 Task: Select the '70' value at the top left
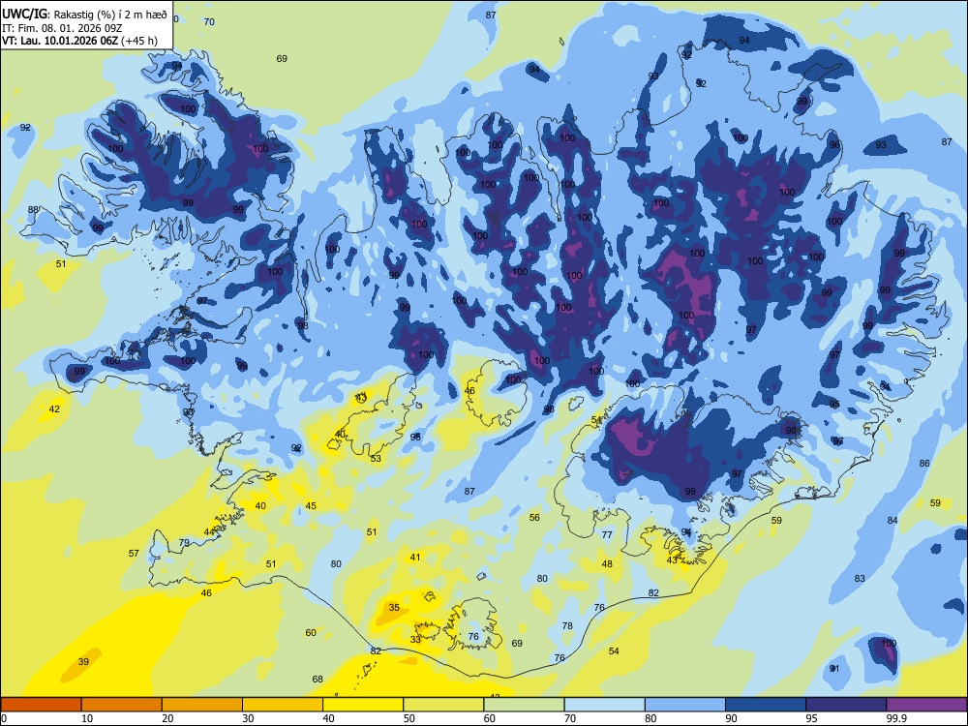click(209, 21)
